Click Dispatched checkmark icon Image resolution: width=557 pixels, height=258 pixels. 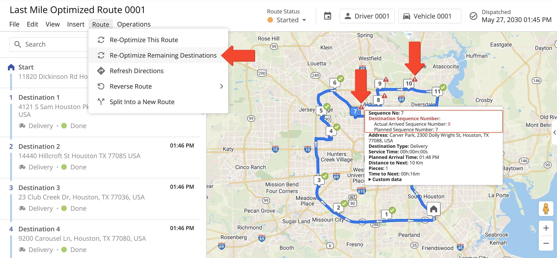coord(474,16)
